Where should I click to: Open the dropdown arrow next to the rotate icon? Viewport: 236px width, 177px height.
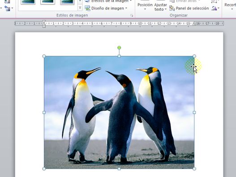click(219, 8)
